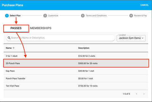
Task: Click step 1 Select Plan circle
Action: point(7,16)
